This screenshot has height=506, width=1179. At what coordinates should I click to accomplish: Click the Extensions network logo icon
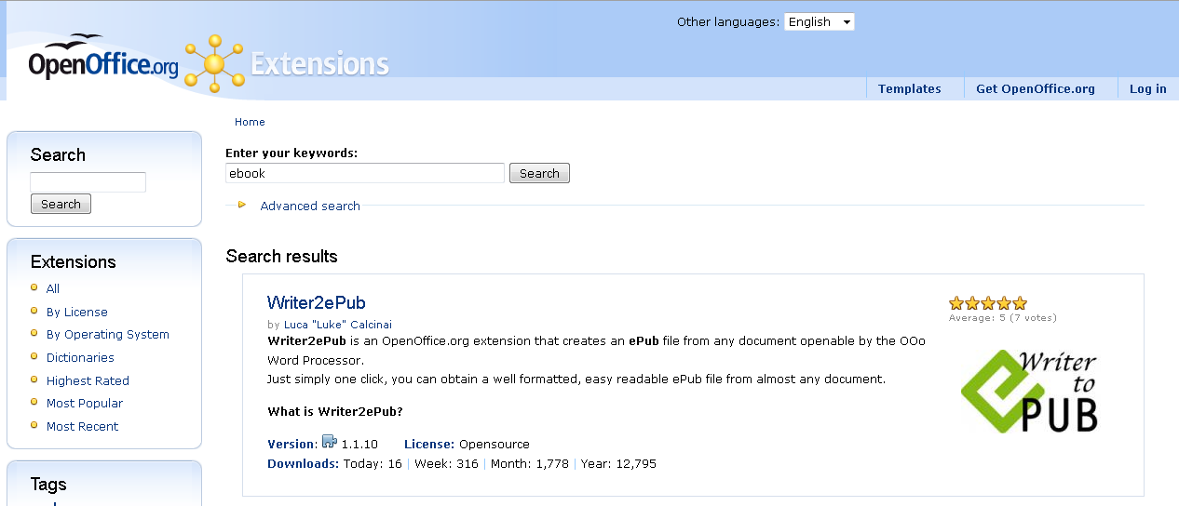pos(214,63)
